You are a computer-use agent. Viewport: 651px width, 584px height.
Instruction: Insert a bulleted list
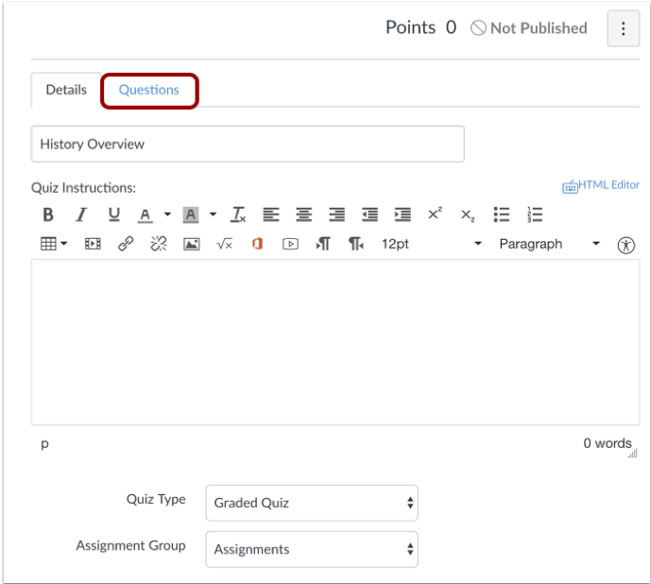coord(502,215)
